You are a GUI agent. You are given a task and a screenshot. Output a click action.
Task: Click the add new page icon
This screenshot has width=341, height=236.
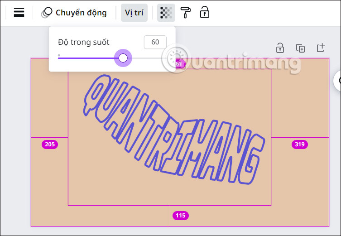(x=321, y=48)
